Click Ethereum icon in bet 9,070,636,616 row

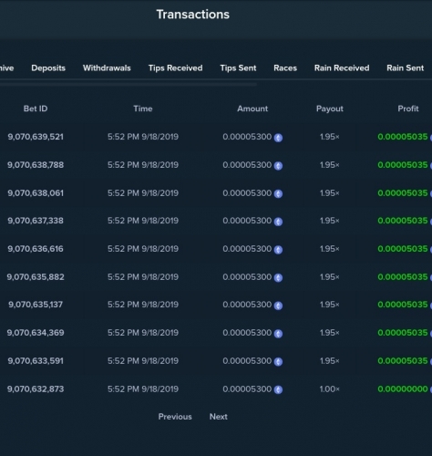(x=278, y=250)
